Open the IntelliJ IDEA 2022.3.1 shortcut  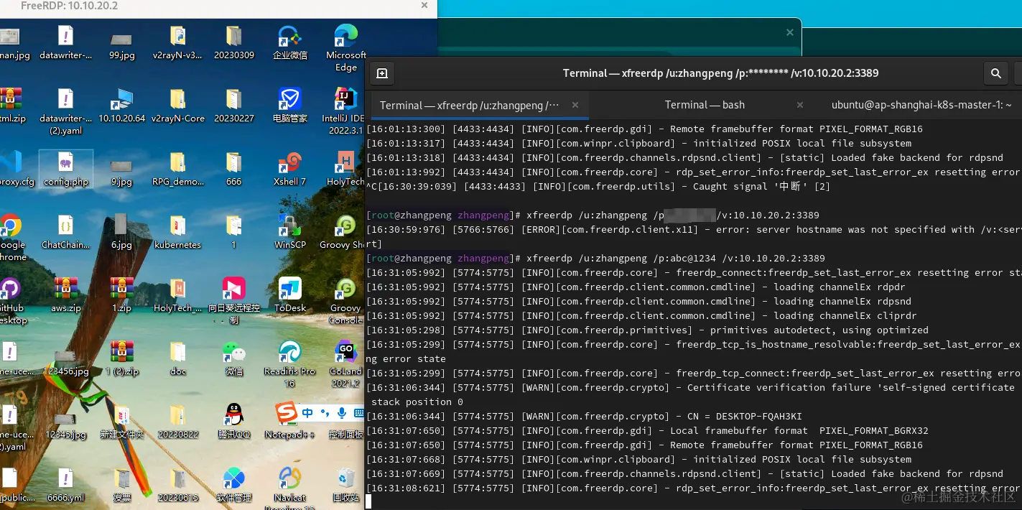(345, 112)
